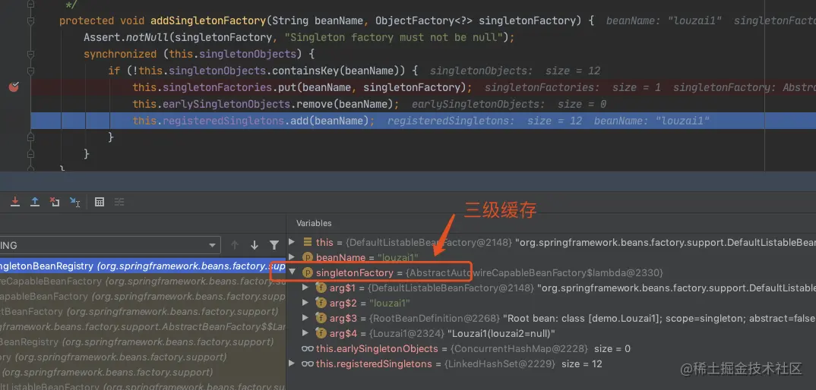Expand the arg$2 field node

pyautogui.click(x=305, y=303)
